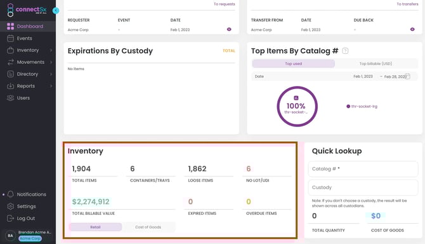Switch Inventory value to Cost of Goods
Screen dimensions: 425x244
click(148, 227)
